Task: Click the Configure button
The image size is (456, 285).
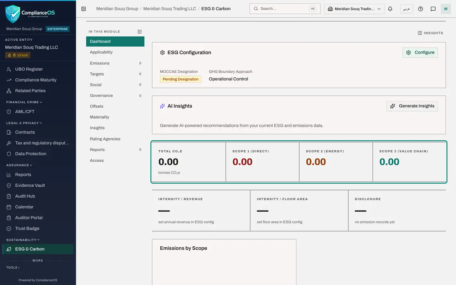Action: (x=420, y=52)
